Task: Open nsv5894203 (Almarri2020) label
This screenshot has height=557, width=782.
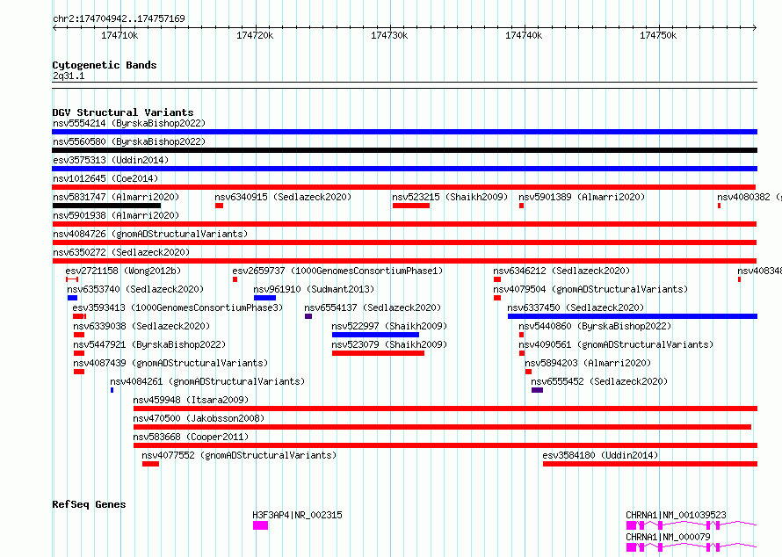Action: pos(588,363)
